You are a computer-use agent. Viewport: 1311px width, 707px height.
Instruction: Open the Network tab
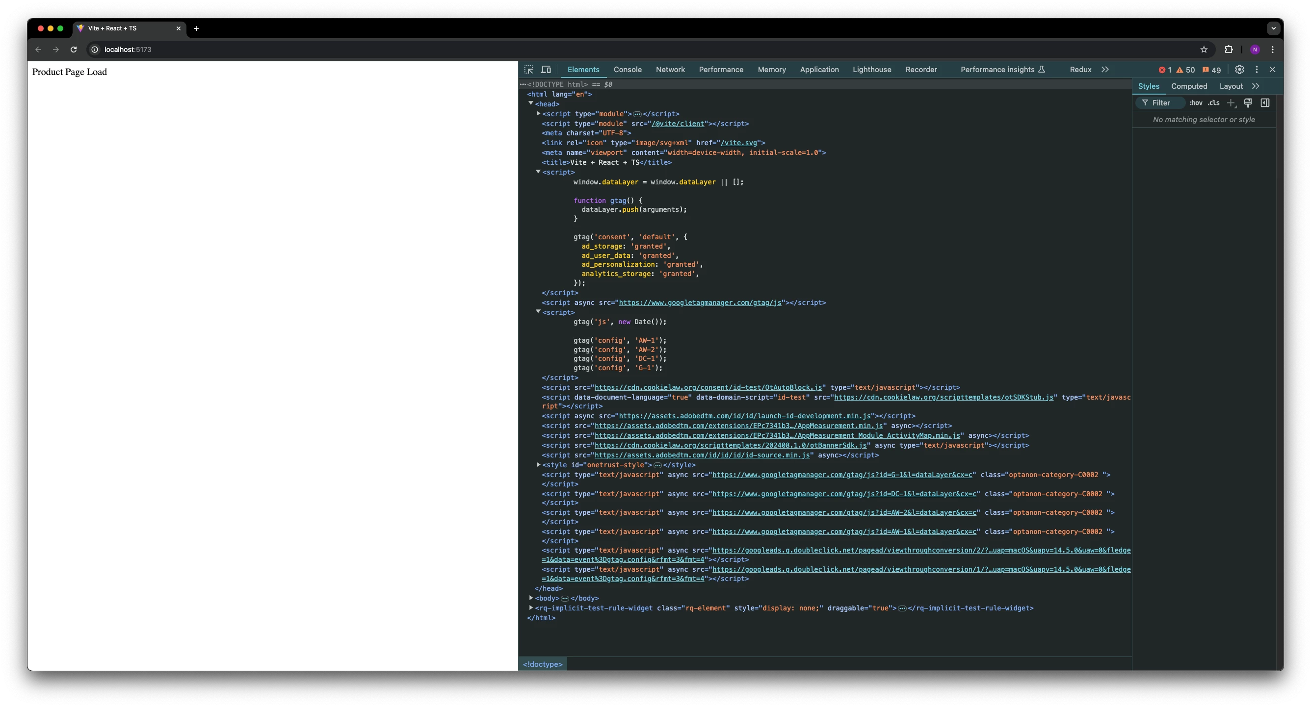coord(670,70)
